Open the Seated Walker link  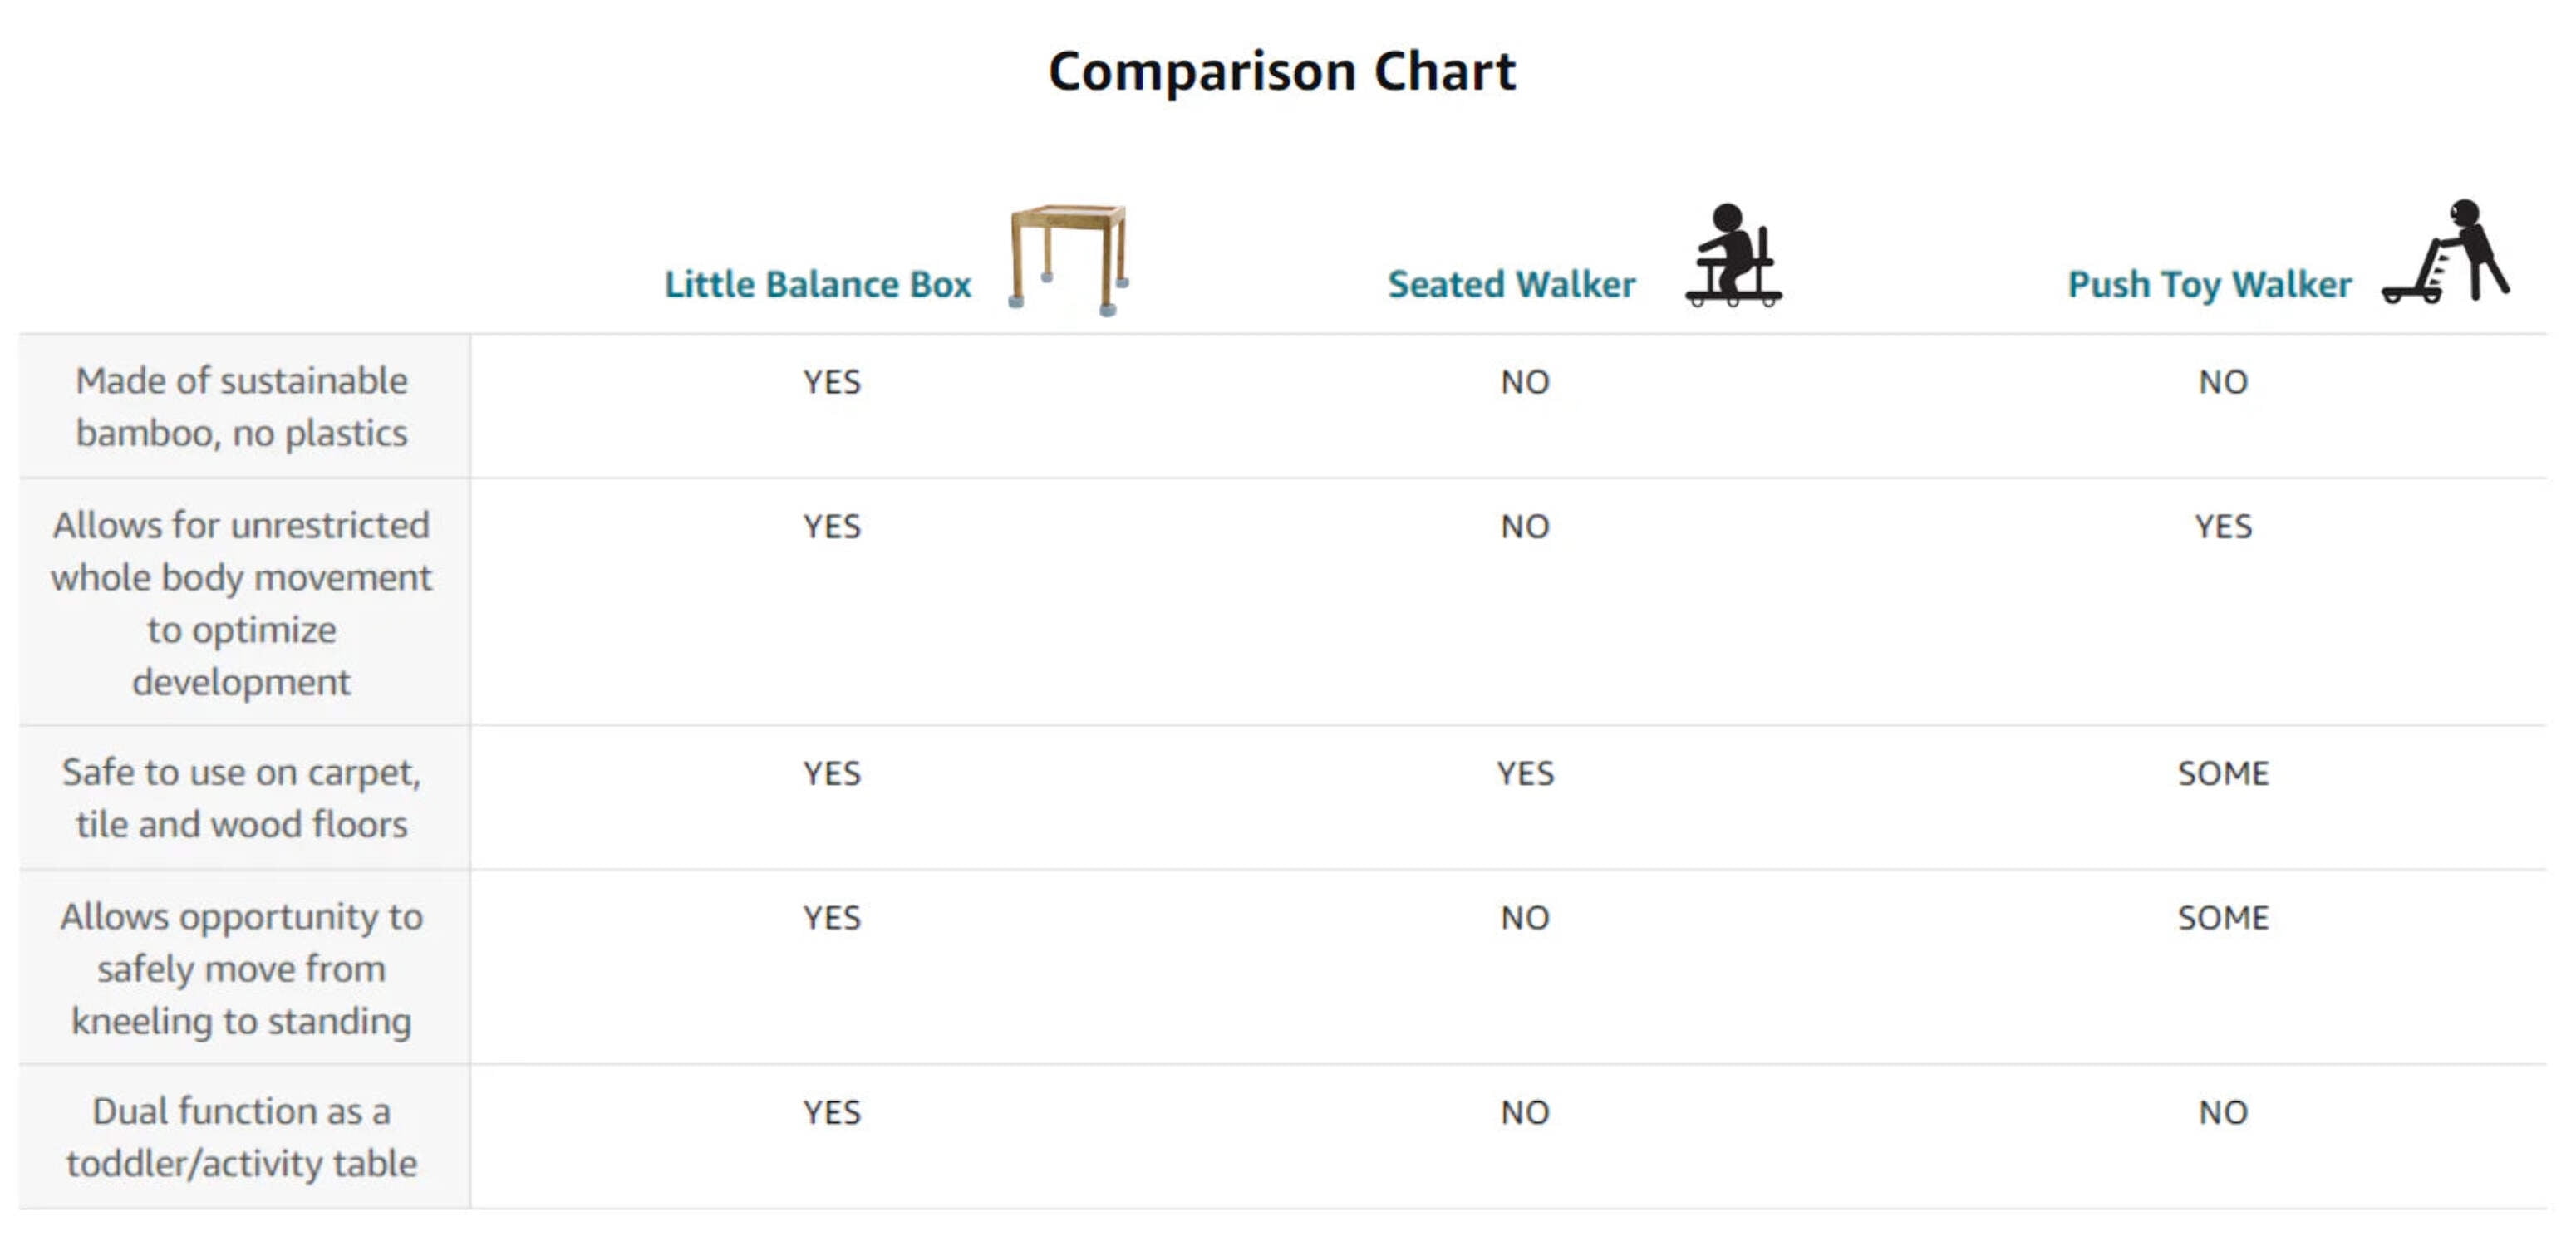1511,285
